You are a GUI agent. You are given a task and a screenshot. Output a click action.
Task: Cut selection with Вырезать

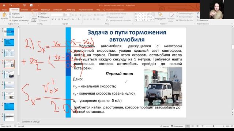(x=15, y=14)
